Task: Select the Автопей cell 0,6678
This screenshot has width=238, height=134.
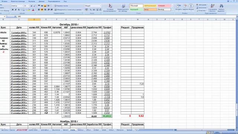Action: (x=57, y=32)
